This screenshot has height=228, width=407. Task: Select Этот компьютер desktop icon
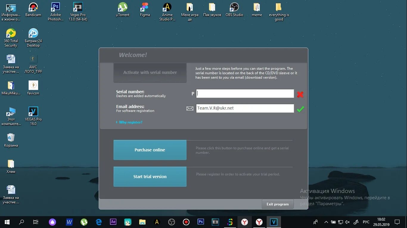[x=11, y=116]
